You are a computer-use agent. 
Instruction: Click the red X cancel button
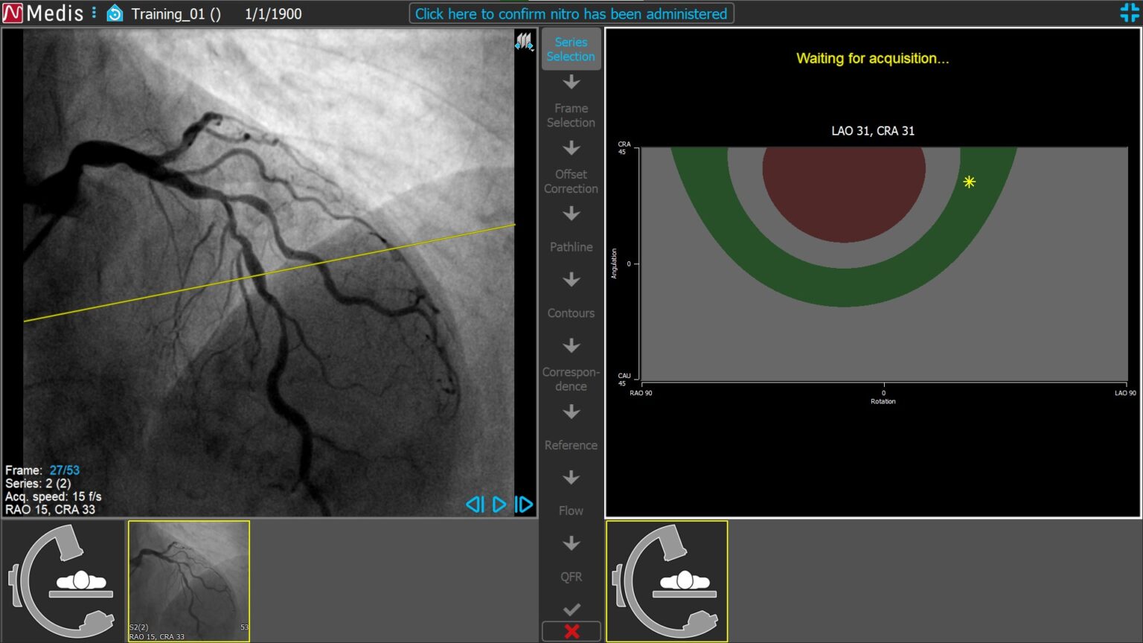pos(571,631)
